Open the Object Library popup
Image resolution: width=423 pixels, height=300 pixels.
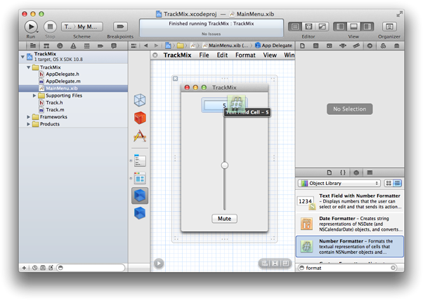tap(339, 183)
